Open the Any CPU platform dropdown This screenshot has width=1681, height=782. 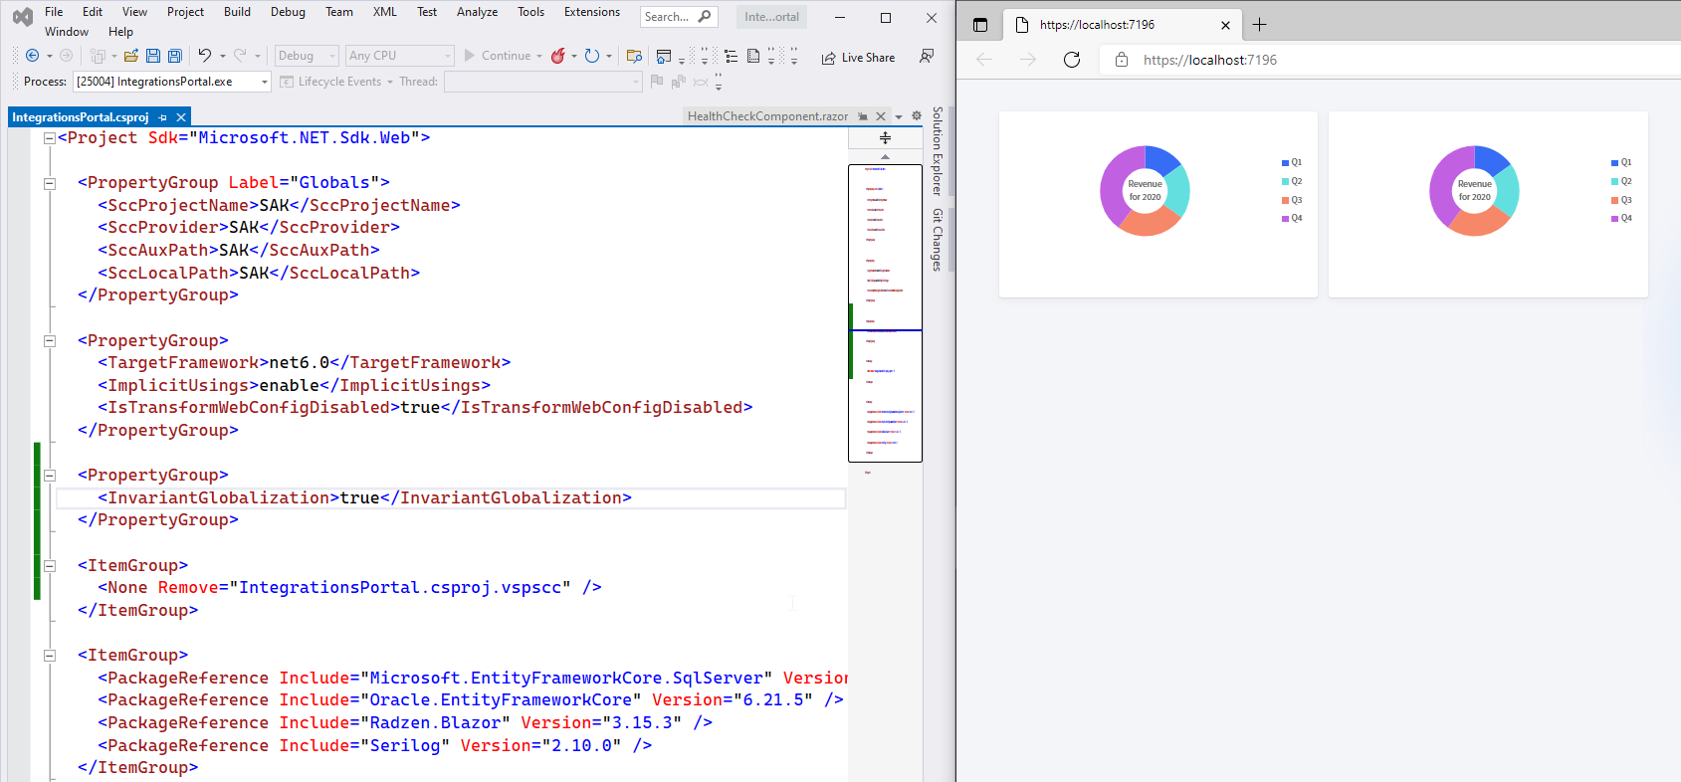tap(399, 56)
